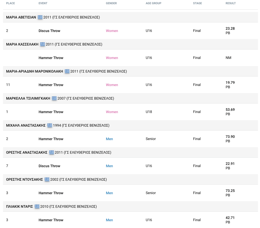Click the flag next to ΟΡΕΣΤΗΣ ΑΝΑΣΤΑΣΑΚΗΣ

pyautogui.click(x=52, y=153)
